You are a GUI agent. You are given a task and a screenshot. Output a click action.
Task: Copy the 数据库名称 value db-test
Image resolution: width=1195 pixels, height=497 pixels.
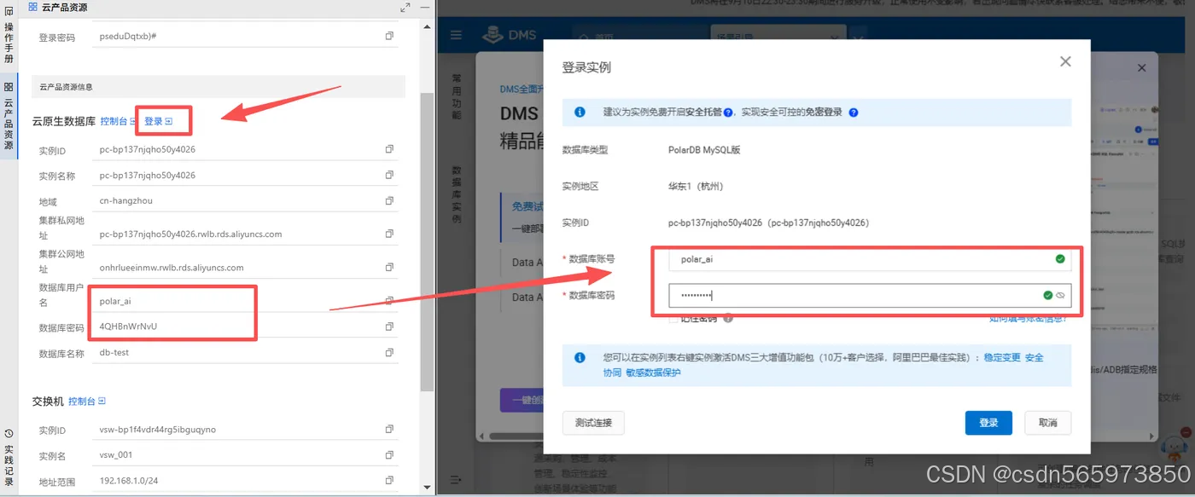pyautogui.click(x=389, y=352)
